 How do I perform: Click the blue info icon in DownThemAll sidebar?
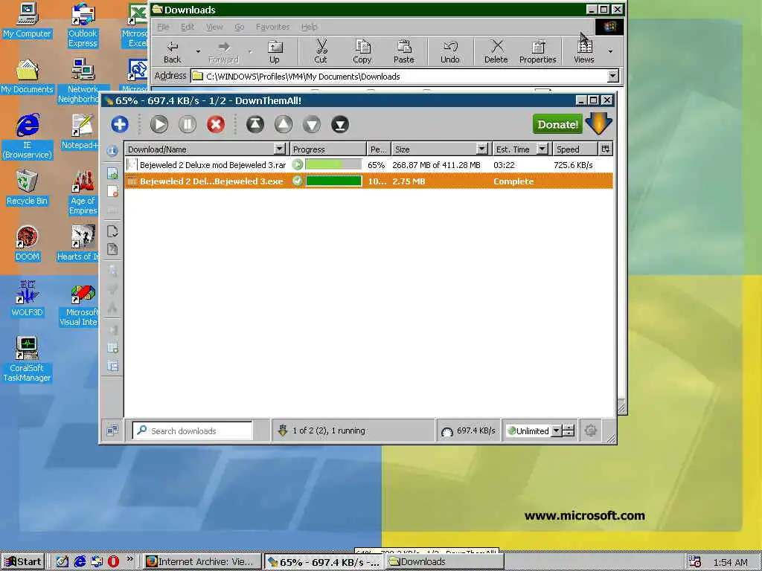click(x=112, y=151)
